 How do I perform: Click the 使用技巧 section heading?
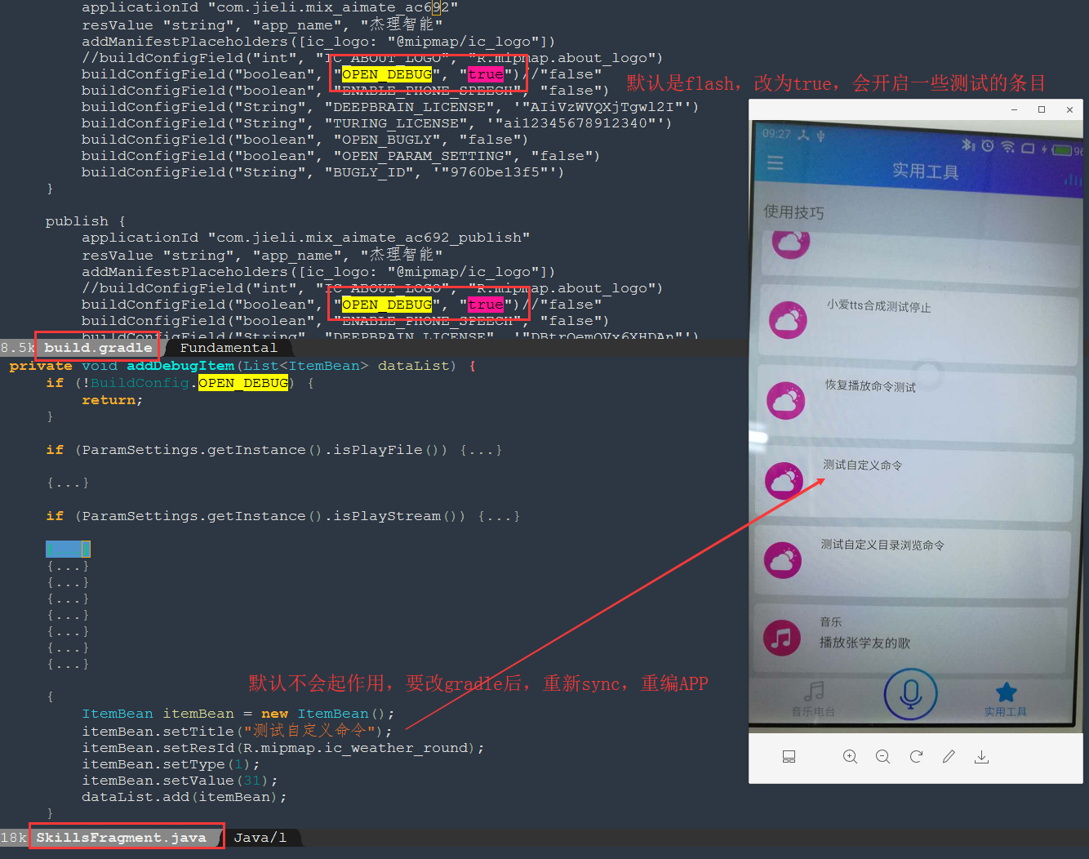[793, 212]
